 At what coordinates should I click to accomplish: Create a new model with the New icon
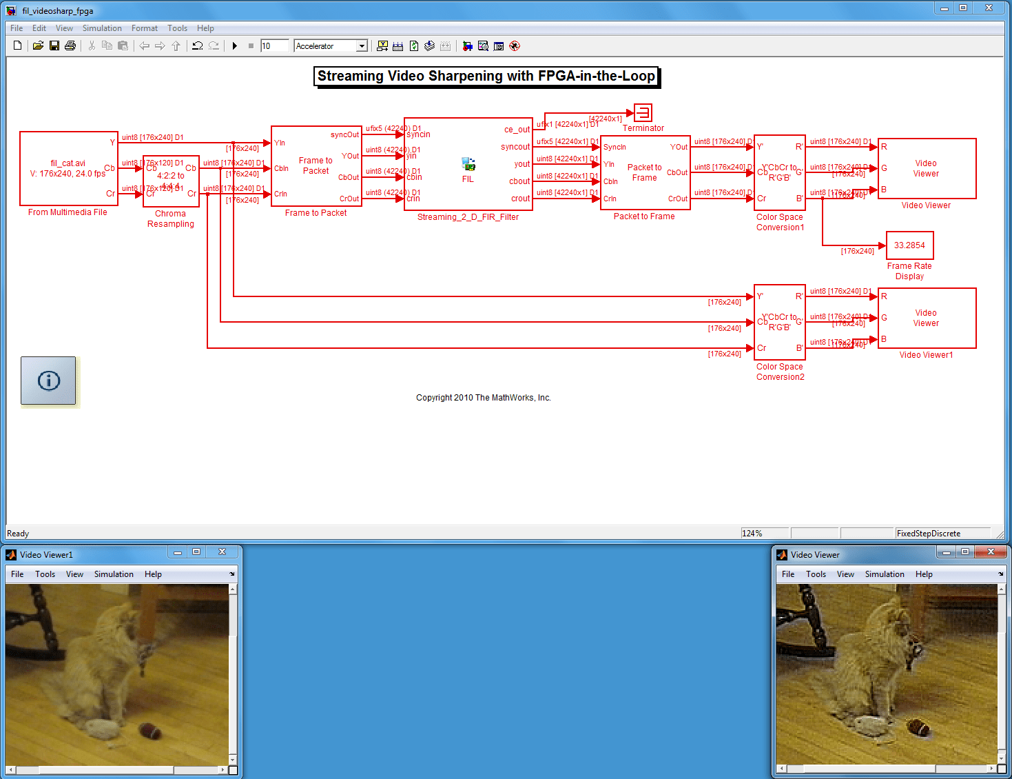tap(18, 46)
